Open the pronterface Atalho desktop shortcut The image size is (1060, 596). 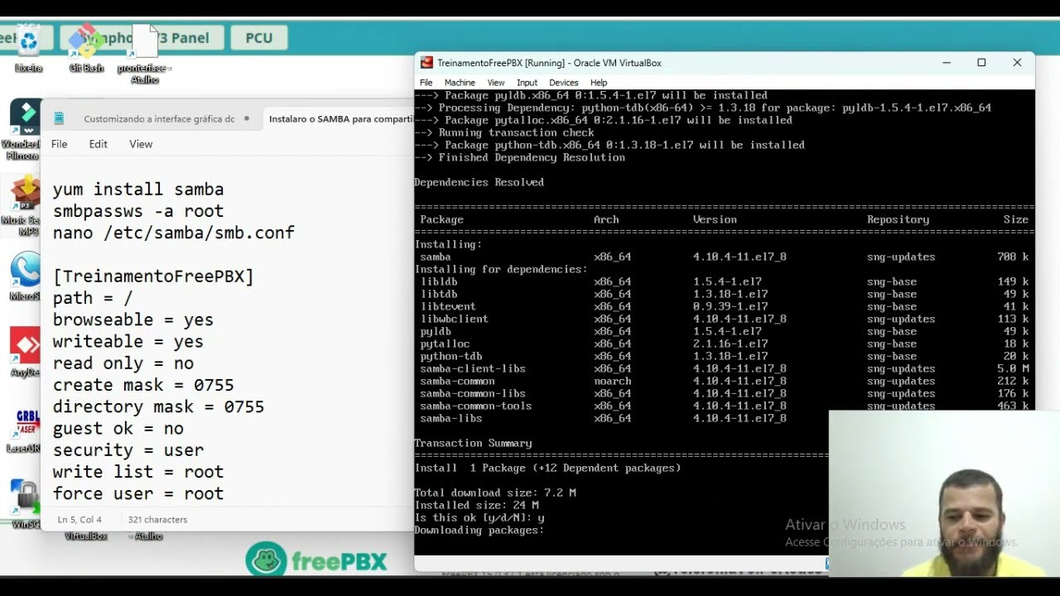click(x=144, y=54)
